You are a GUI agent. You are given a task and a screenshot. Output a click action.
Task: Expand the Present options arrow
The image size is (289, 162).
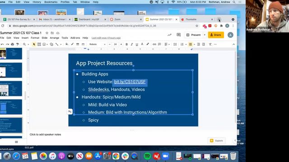(205, 35)
